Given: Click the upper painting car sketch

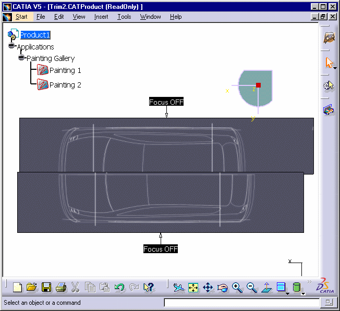Looking at the screenshot, I should click(166, 145).
